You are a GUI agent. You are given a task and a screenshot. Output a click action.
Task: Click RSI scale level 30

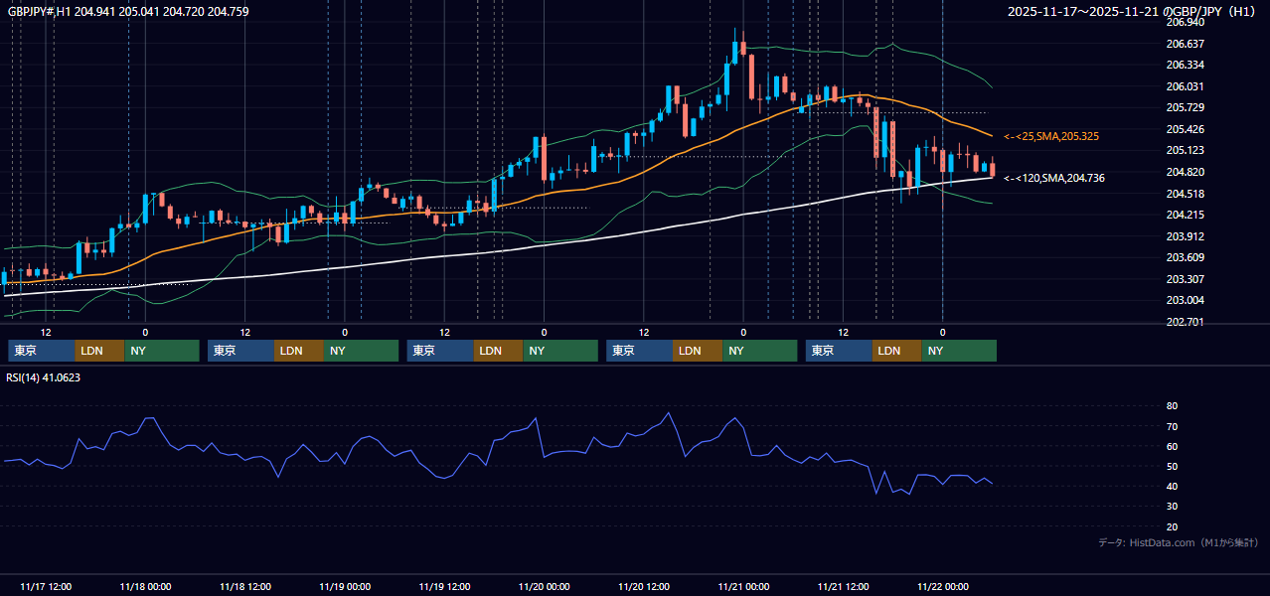point(1172,507)
